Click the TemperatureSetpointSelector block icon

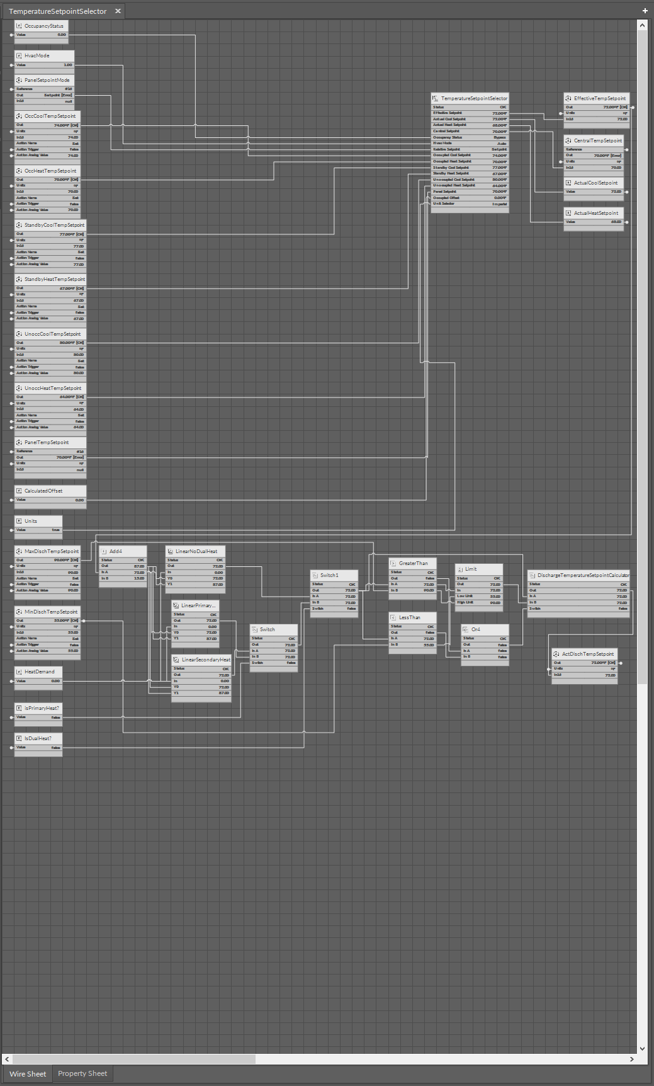click(435, 99)
